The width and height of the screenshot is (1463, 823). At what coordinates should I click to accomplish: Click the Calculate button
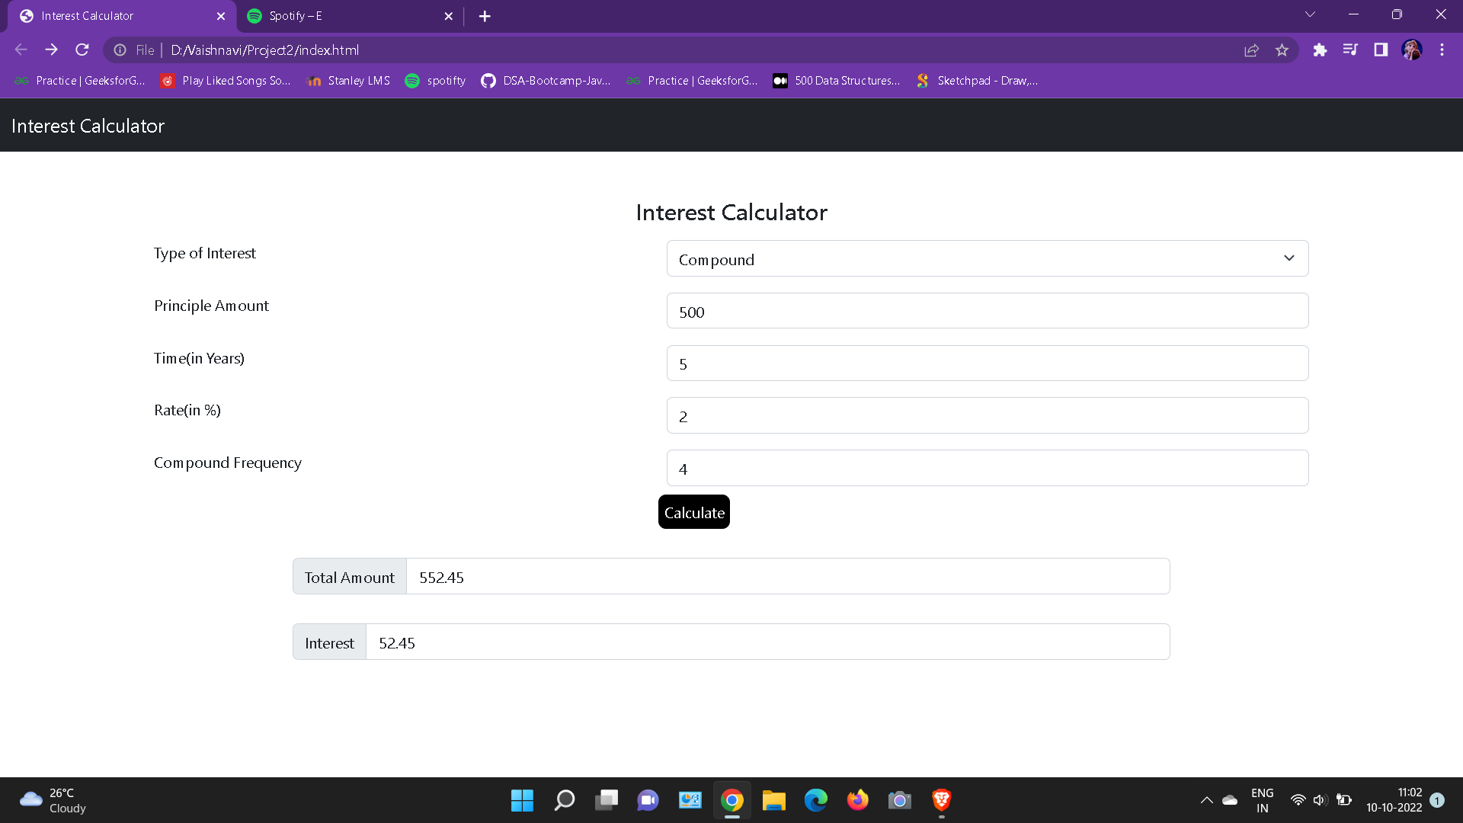click(x=694, y=512)
